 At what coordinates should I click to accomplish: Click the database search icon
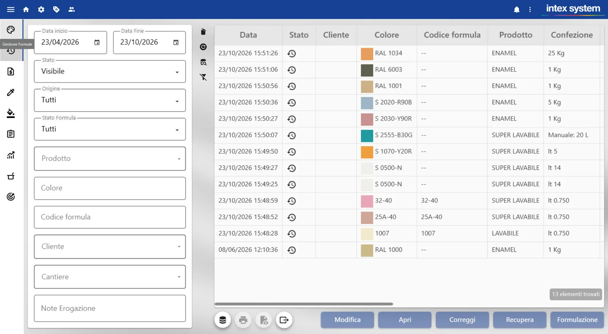pos(203,62)
